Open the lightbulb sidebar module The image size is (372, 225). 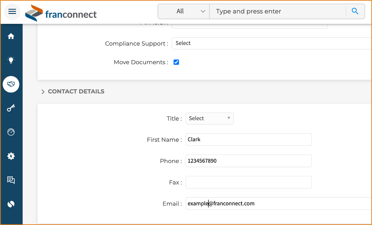(11, 60)
